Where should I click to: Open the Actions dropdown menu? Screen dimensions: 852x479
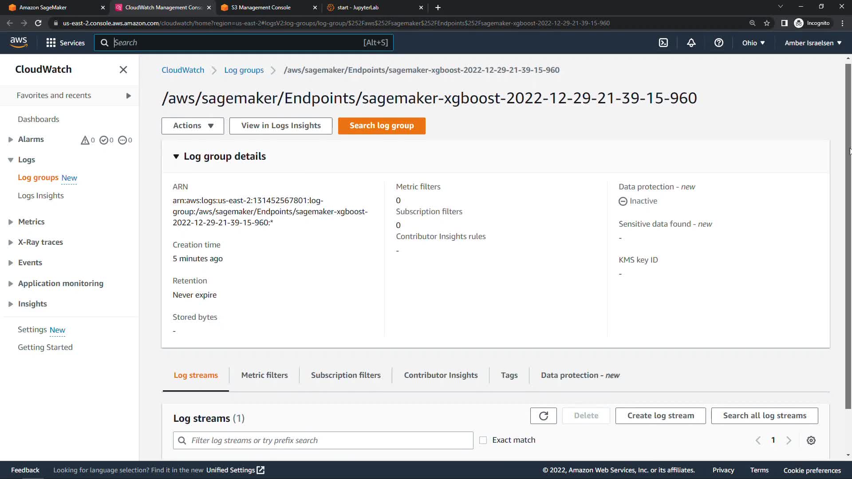(x=193, y=126)
